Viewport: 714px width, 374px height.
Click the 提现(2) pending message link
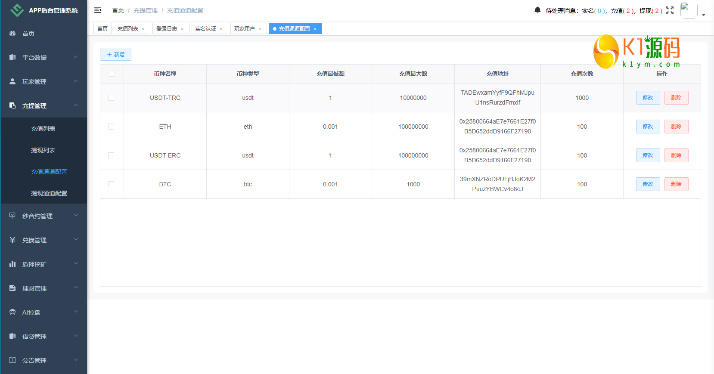(651, 11)
